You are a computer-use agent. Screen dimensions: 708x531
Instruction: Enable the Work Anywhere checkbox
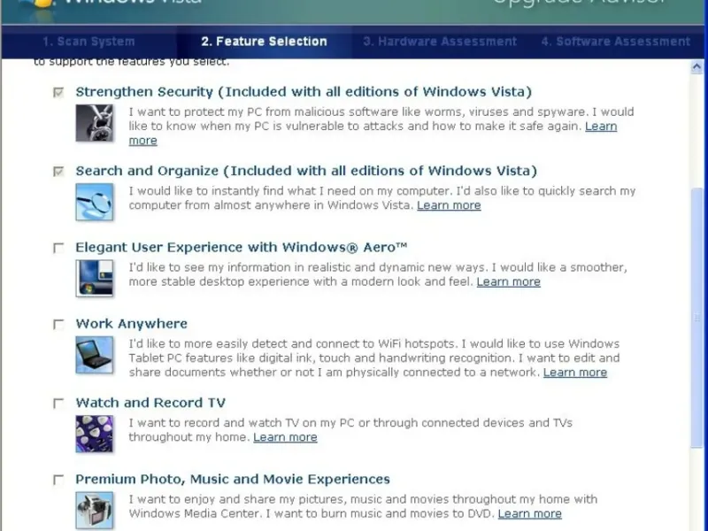click(x=58, y=324)
